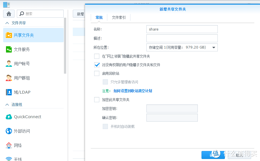The image size is (260, 161).
Task: Click the sidebar search (搜索) box
Action: (x=40, y=14)
